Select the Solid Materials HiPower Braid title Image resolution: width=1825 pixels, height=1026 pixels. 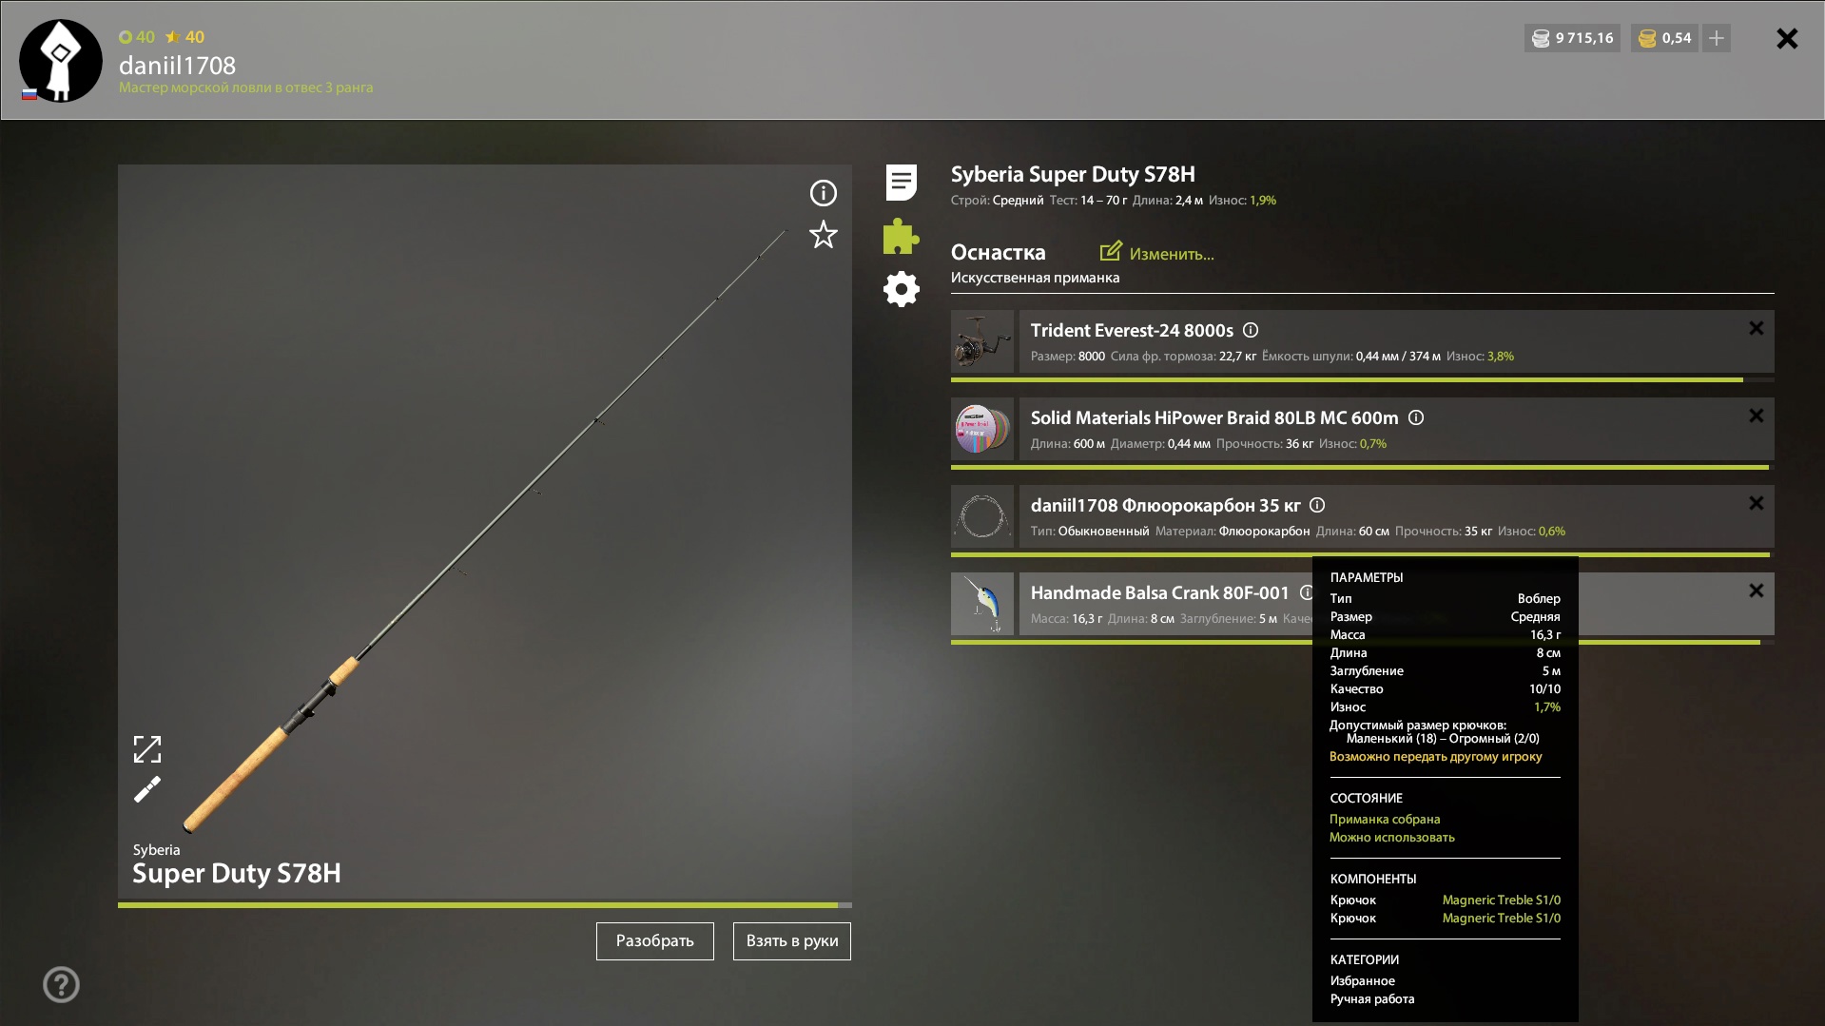click(1214, 417)
